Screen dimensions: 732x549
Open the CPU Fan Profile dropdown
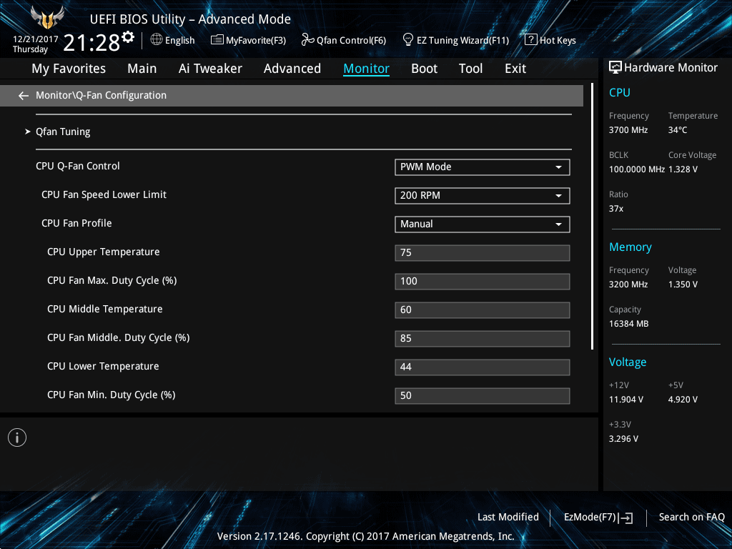coord(483,224)
